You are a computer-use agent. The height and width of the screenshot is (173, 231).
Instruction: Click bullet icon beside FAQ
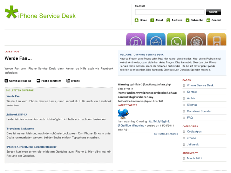(184, 118)
